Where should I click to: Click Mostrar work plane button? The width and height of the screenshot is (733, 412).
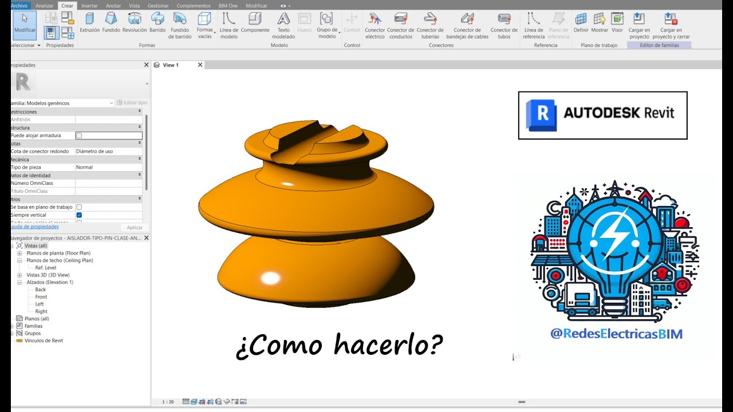coord(600,23)
